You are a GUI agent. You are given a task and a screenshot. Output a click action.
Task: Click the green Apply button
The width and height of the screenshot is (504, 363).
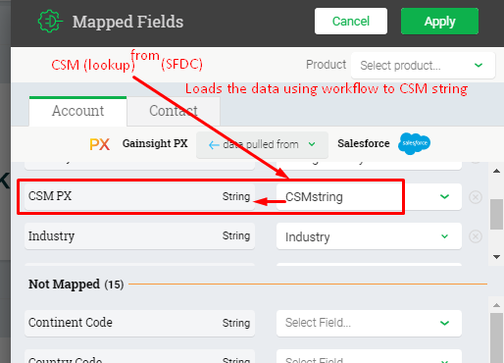pos(439,22)
